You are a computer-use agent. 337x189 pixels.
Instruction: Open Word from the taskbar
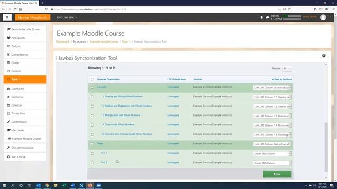(73, 185)
